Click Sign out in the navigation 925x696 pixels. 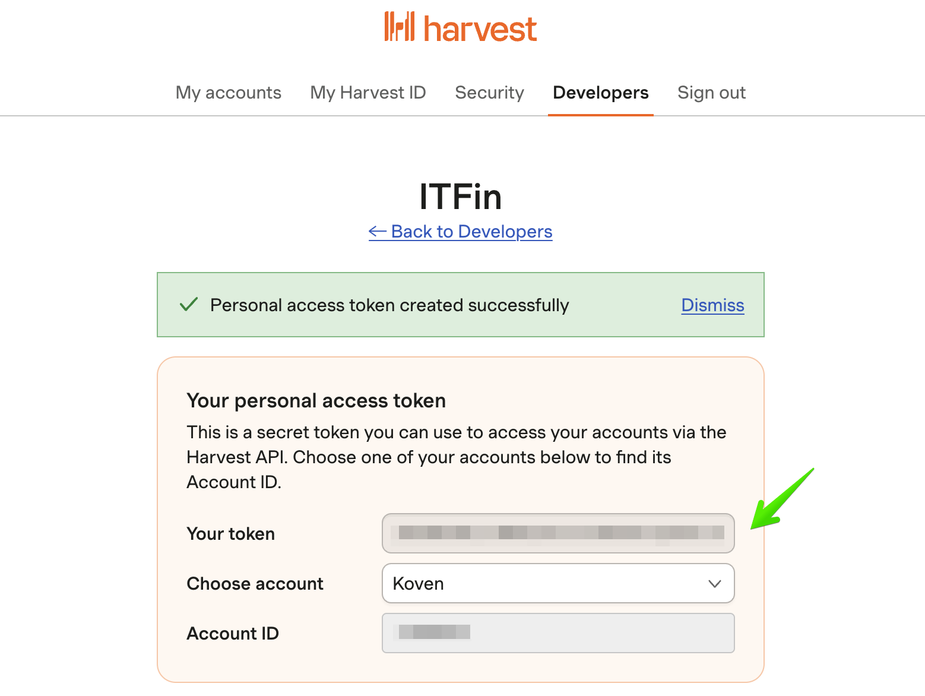(x=712, y=93)
